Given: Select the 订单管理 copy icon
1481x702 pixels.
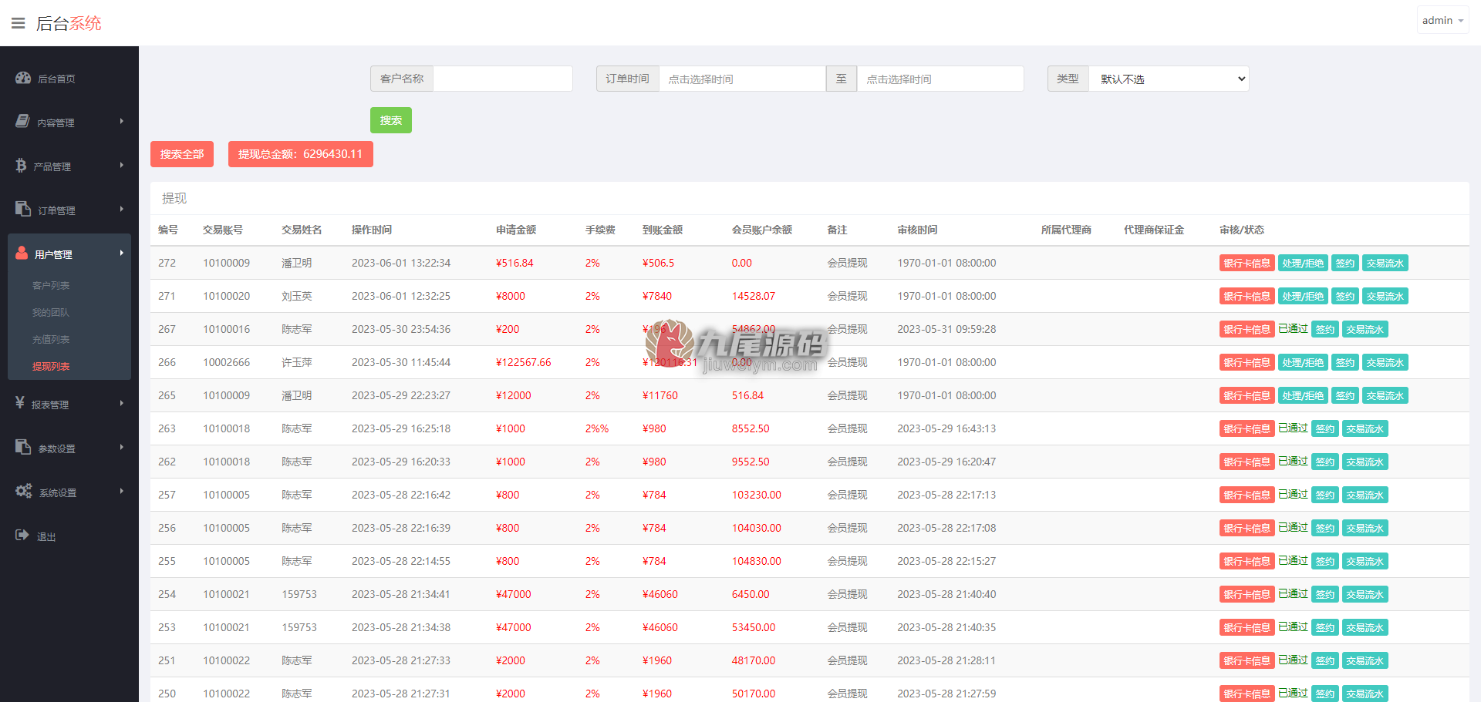Looking at the screenshot, I should [x=23, y=209].
